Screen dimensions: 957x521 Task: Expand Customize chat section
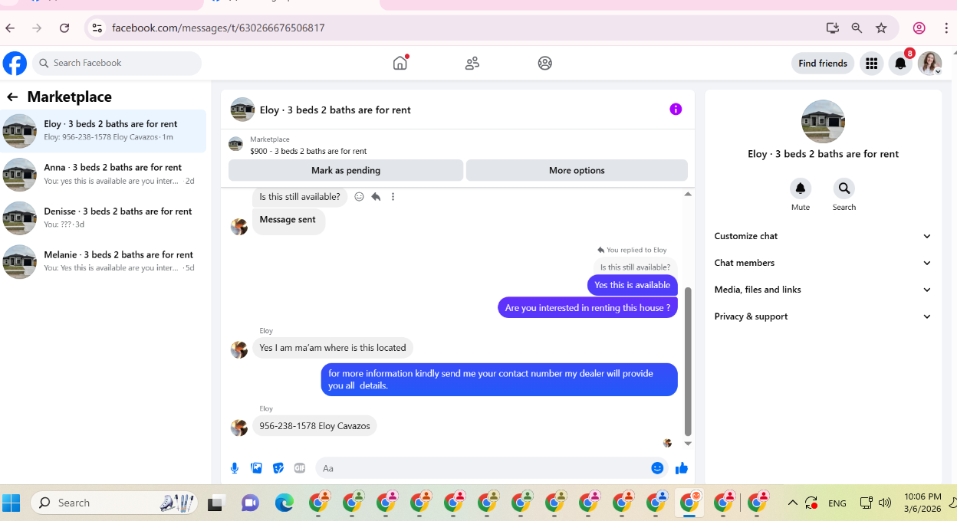pyautogui.click(x=823, y=236)
